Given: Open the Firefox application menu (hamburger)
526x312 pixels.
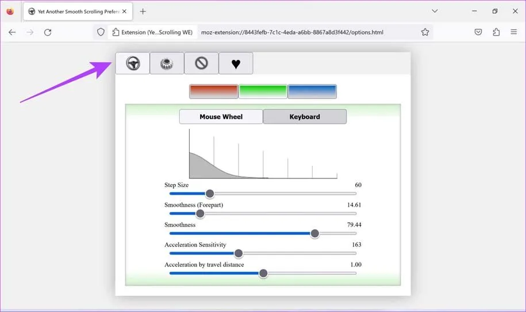Looking at the screenshot, I should pos(514,32).
